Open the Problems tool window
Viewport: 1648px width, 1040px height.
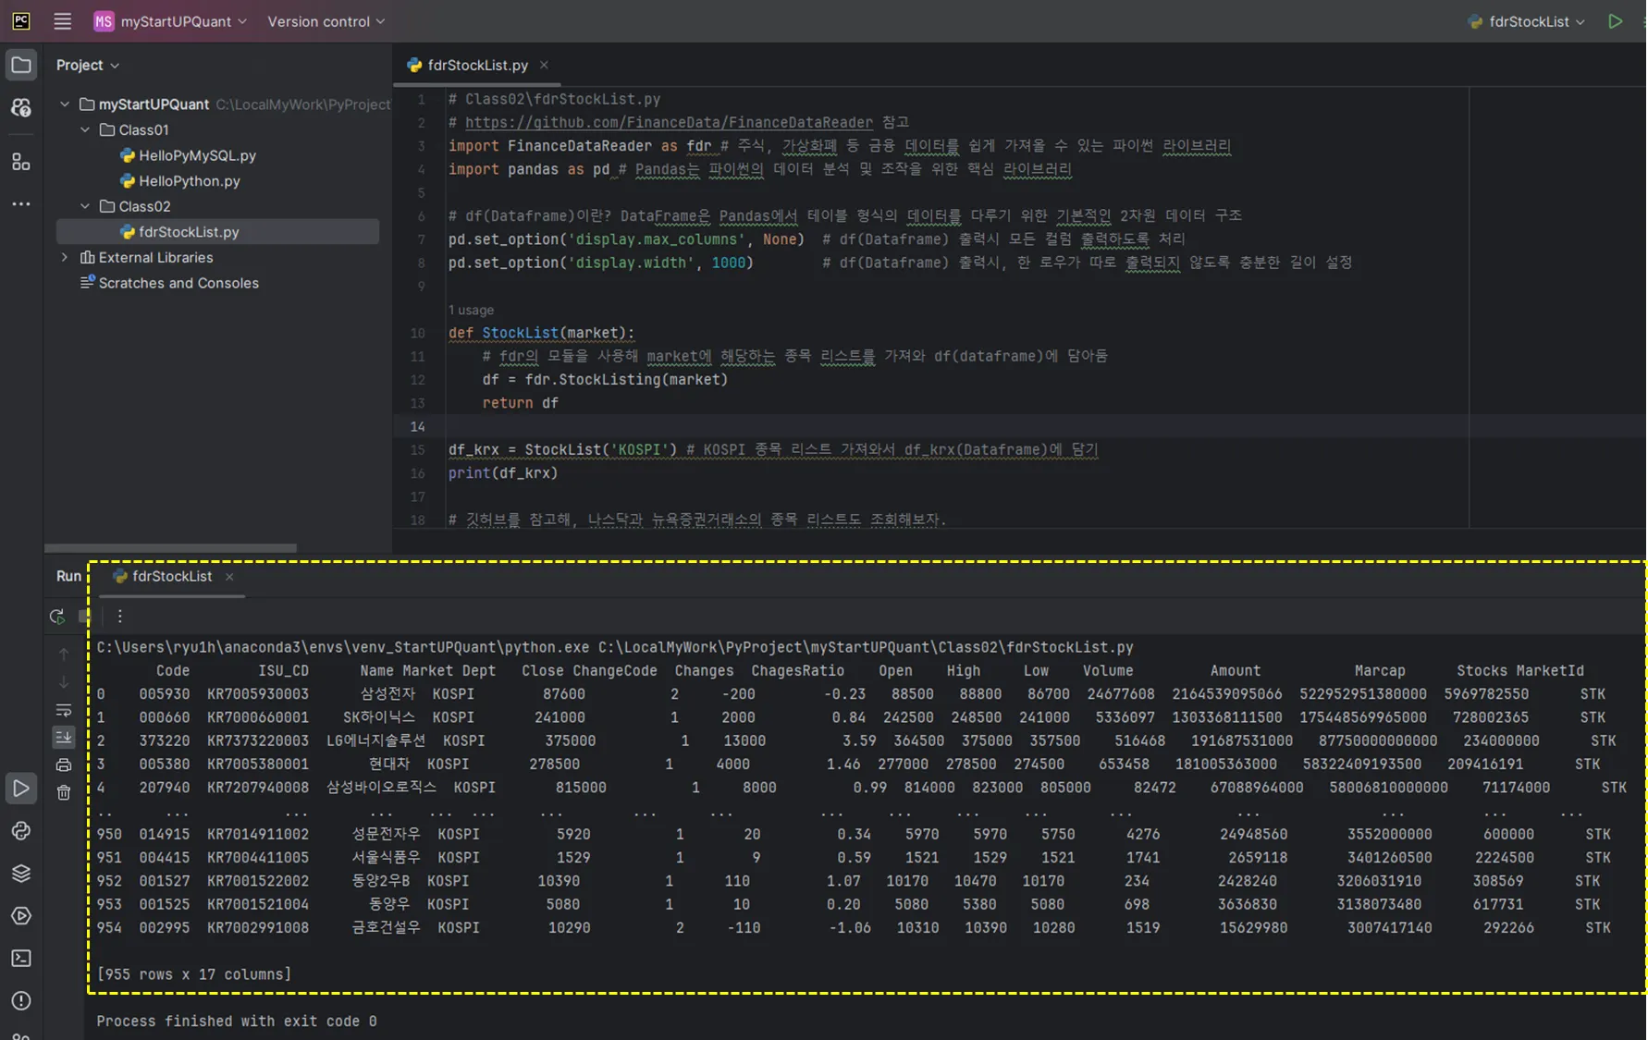tap(21, 1001)
